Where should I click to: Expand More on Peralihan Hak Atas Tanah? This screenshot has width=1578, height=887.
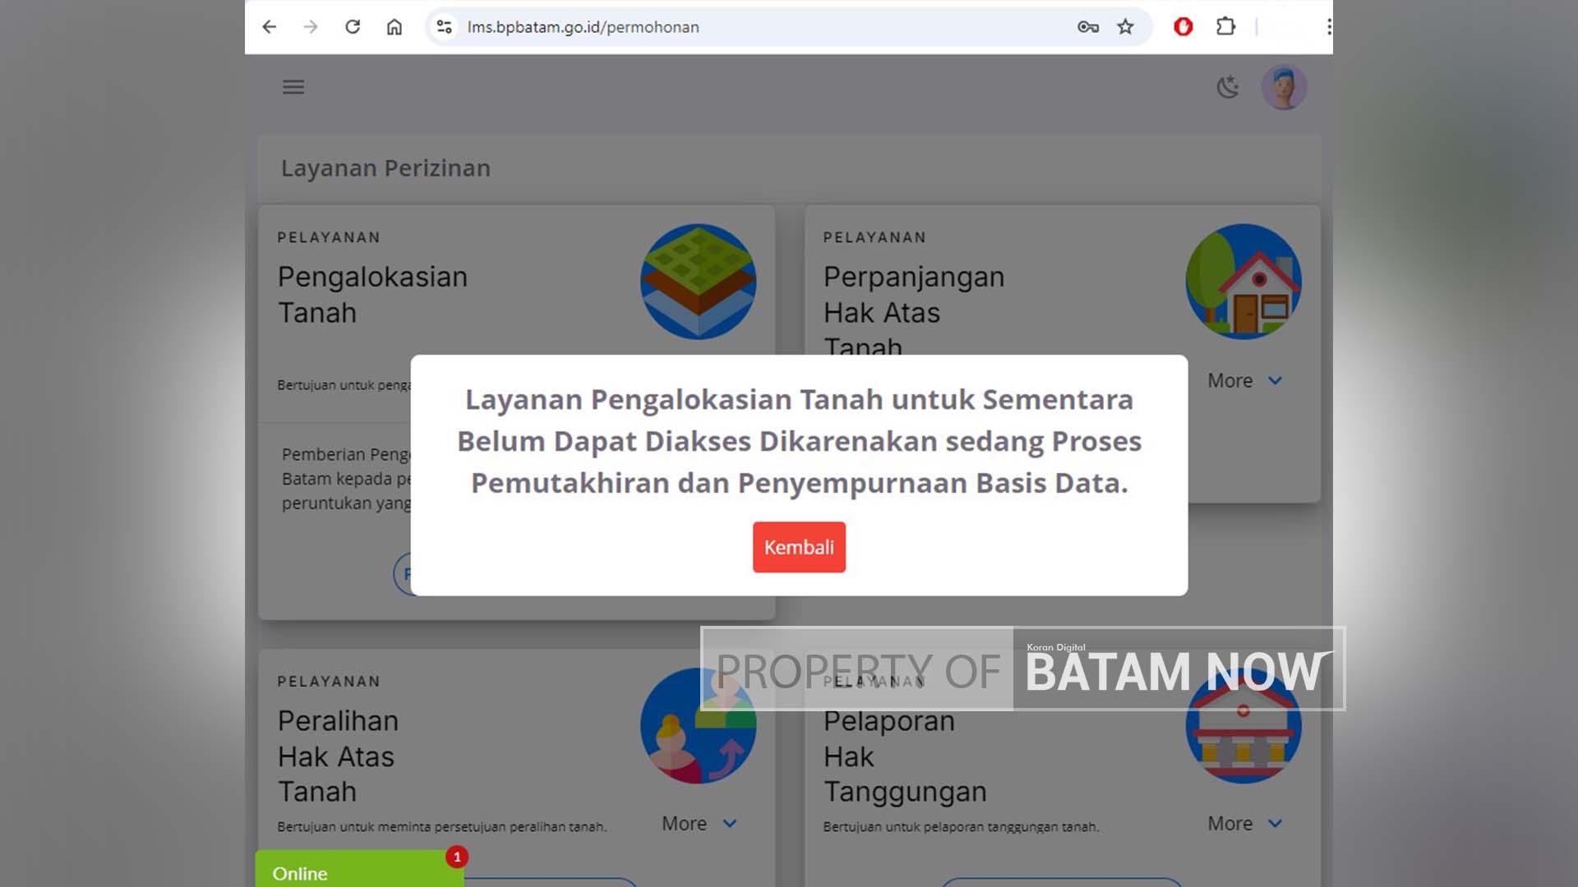(699, 824)
